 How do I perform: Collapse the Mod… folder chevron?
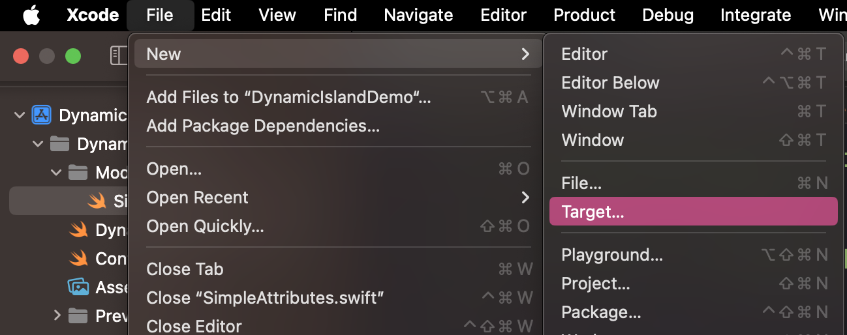point(56,173)
